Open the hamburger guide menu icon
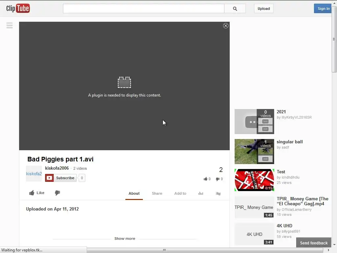The width and height of the screenshot is (337, 253). (x=10, y=25)
